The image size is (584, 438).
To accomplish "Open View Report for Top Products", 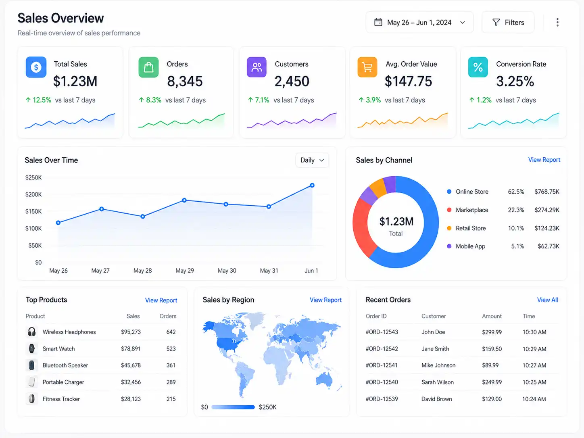I will pos(161,300).
